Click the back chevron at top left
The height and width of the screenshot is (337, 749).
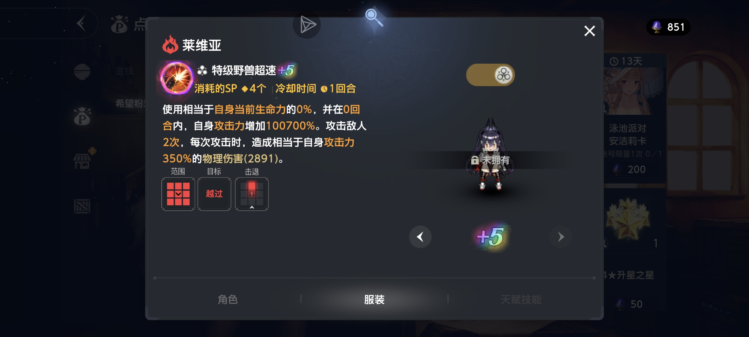(81, 23)
